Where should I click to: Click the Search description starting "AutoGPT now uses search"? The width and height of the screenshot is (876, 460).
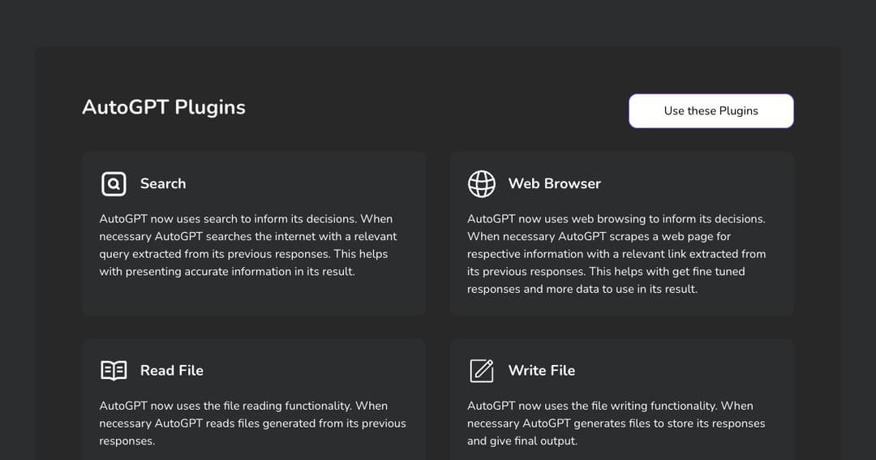(248, 245)
